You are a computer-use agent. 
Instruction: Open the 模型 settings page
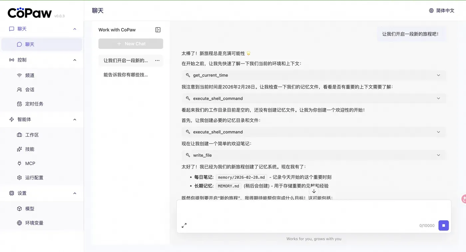click(x=42, y=209)
